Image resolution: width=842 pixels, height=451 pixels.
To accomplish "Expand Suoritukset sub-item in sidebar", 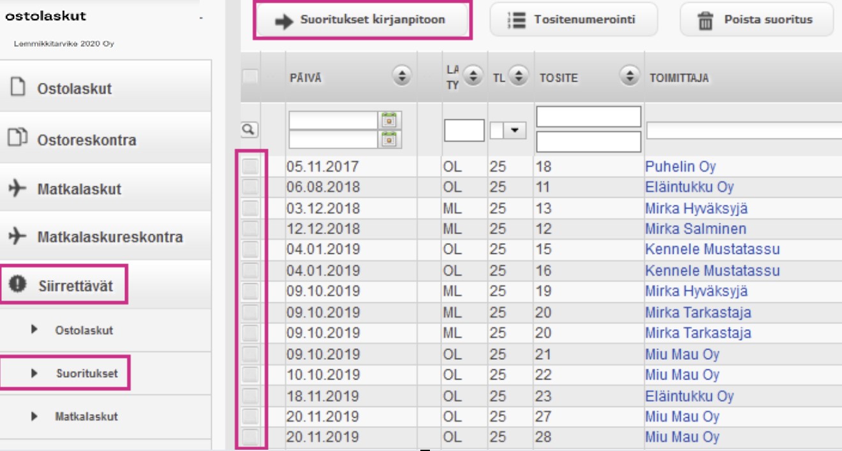I will (34, 373).
